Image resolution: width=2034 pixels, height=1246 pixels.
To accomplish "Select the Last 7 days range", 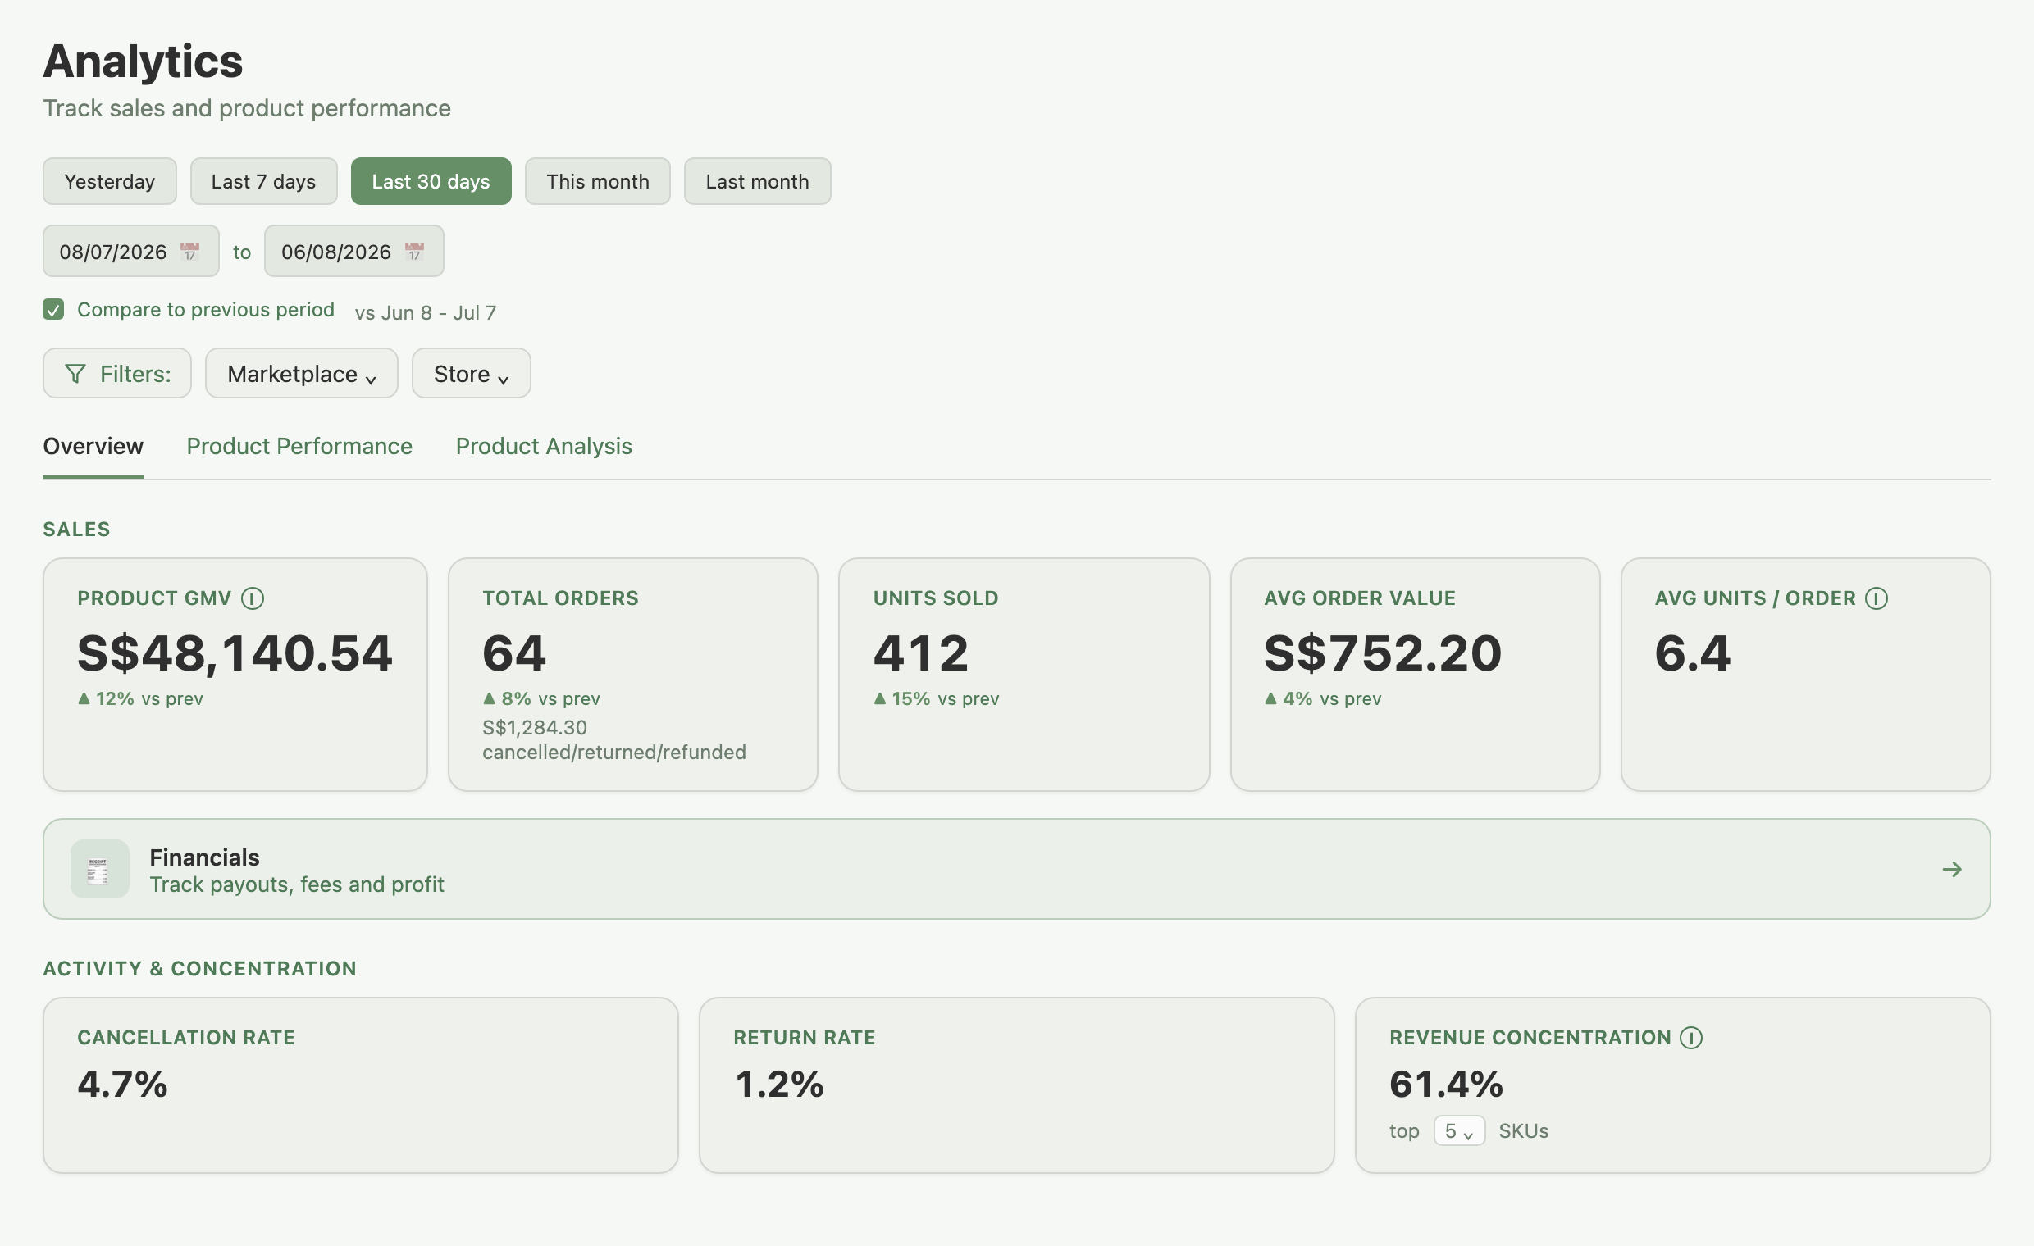I will [x=263, y=181].
